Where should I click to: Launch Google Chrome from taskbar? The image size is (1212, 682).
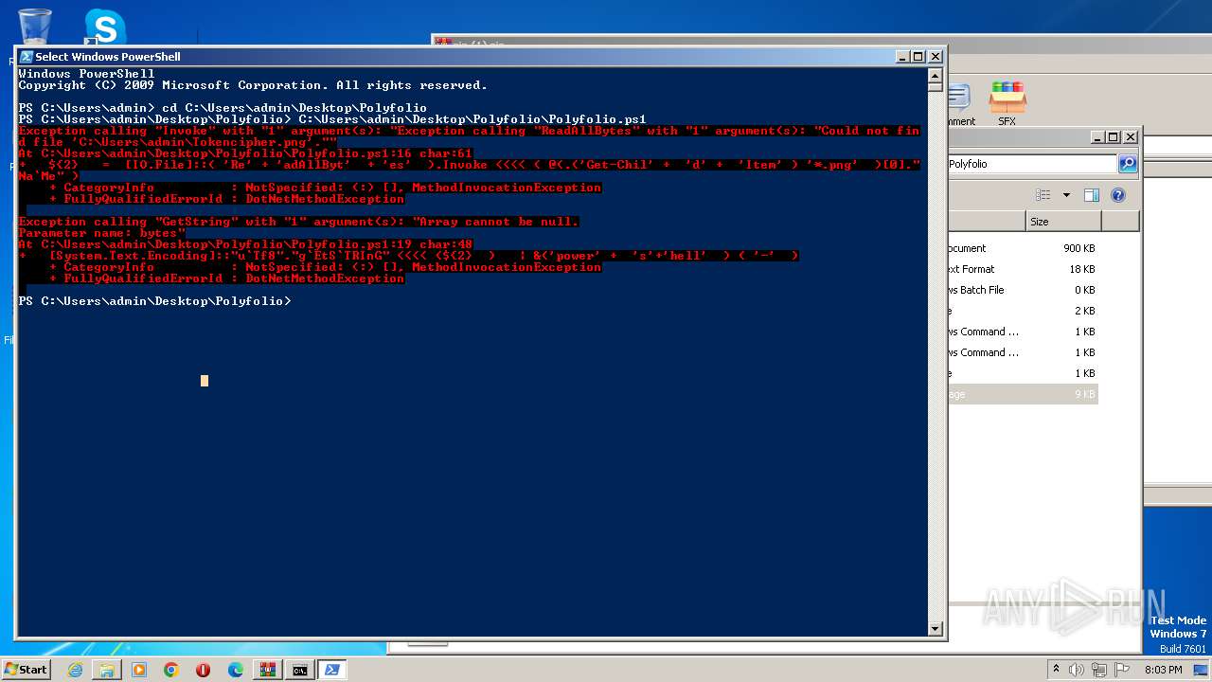[171, 670]
